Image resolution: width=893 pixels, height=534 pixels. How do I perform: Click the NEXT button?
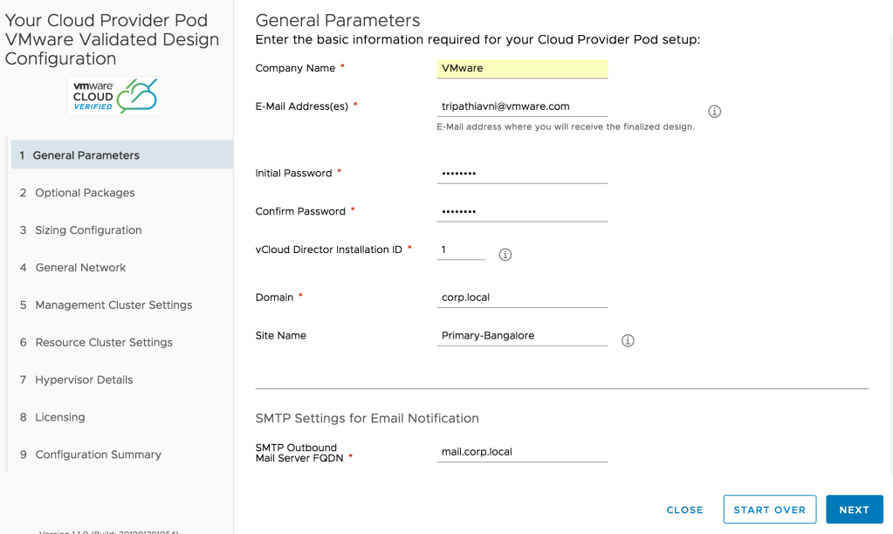point(854,510)
